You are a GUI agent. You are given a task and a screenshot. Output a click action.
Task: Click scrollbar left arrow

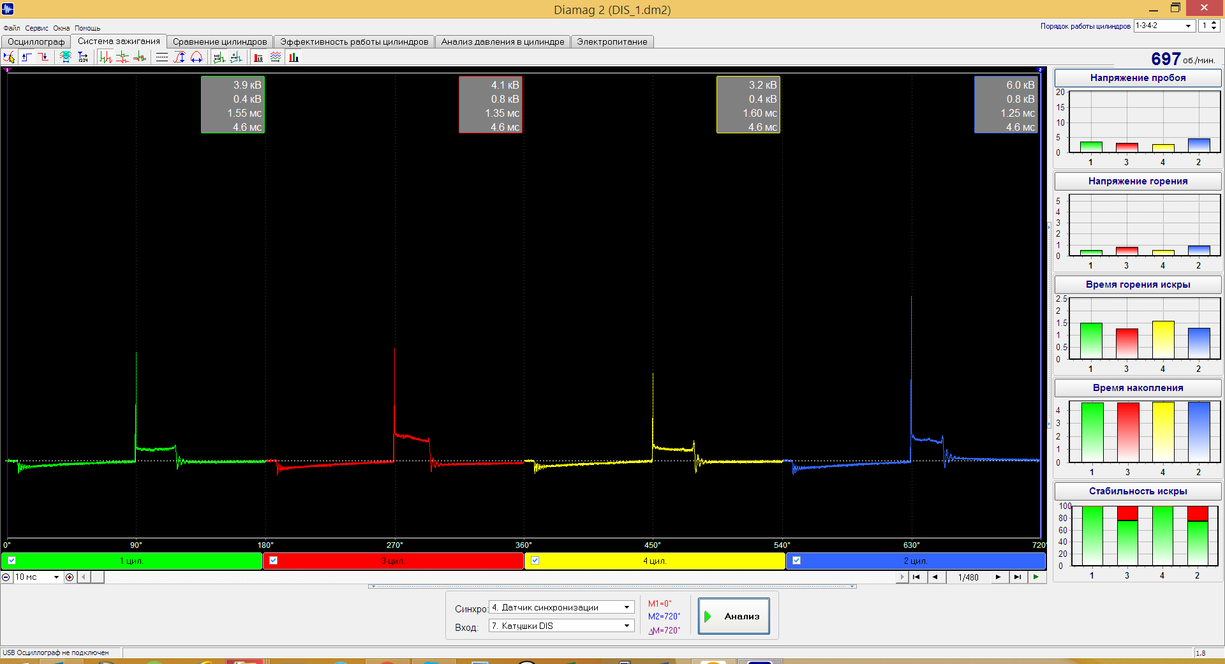[x=84, y=577]
